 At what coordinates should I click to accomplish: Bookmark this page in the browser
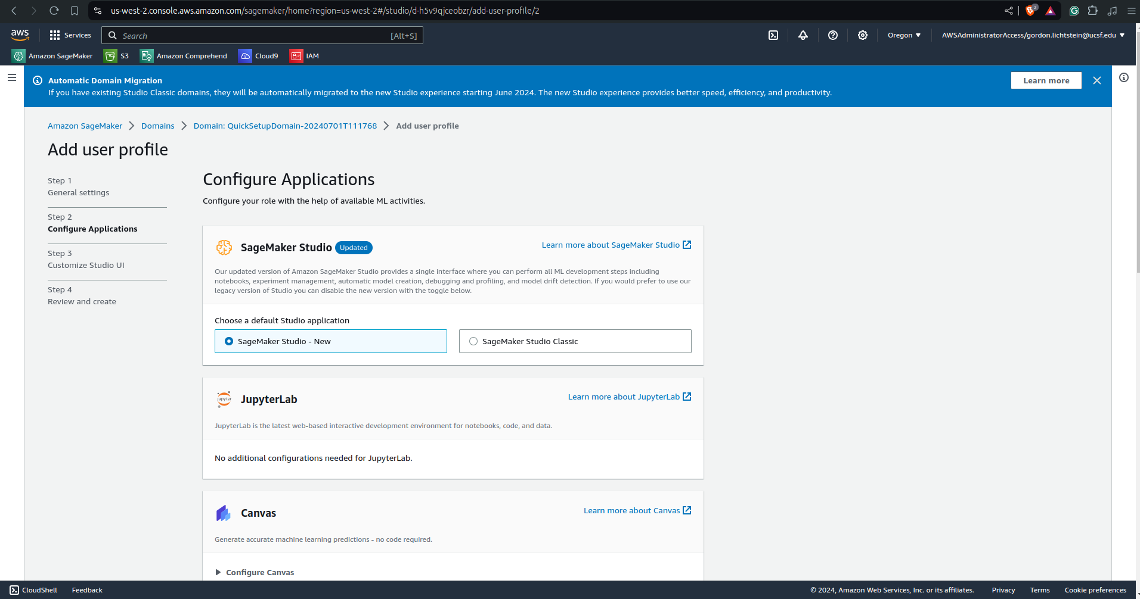[75, 11]
